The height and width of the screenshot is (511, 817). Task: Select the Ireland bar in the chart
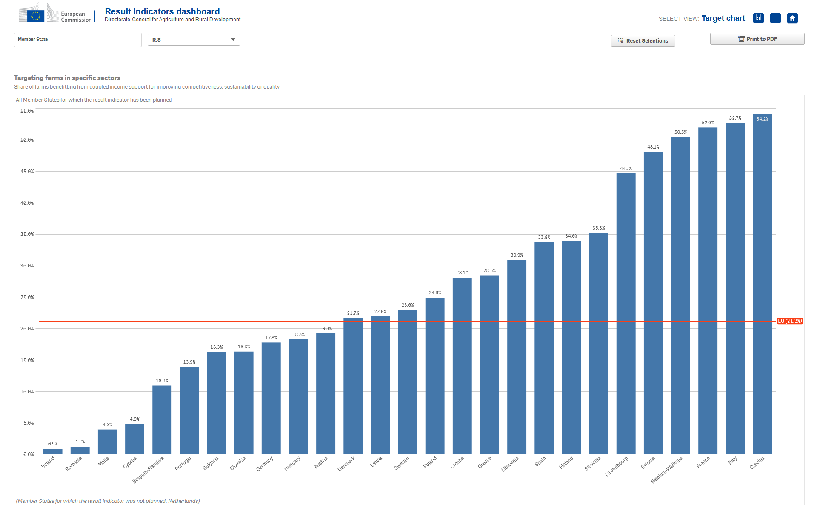pyautogui.click(x=53, y=451)
